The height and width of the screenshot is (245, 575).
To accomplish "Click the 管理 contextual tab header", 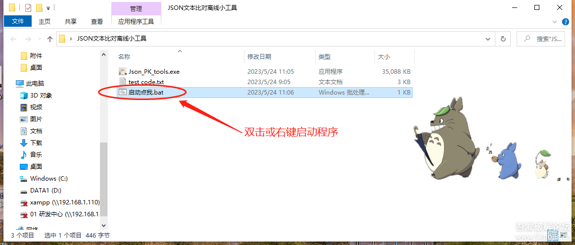I will point(136,8).
